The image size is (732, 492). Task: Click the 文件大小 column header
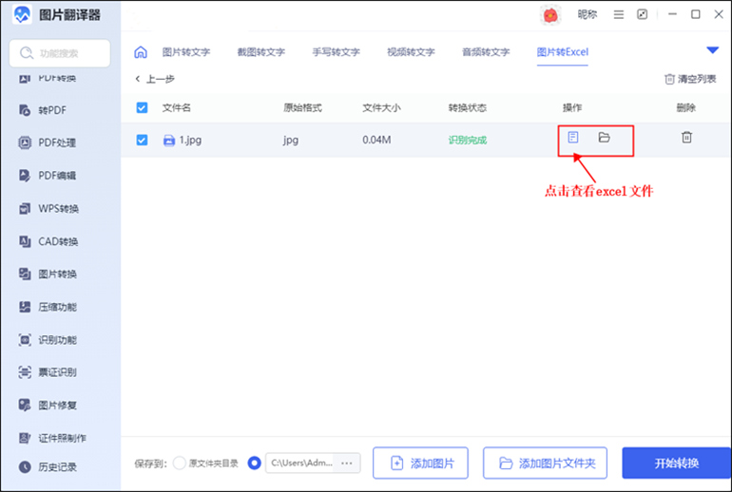point(381,107)
